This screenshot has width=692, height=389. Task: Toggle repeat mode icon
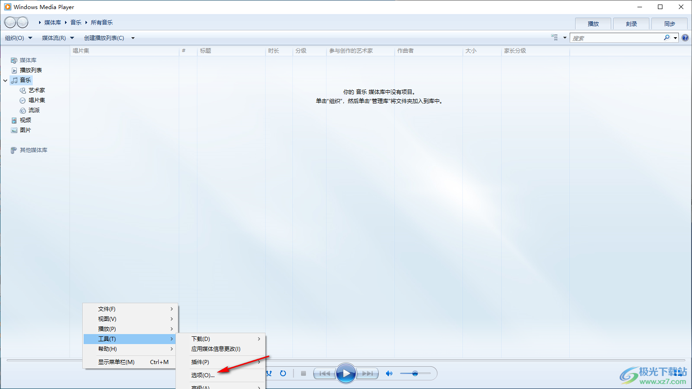[x=283, y=374]
